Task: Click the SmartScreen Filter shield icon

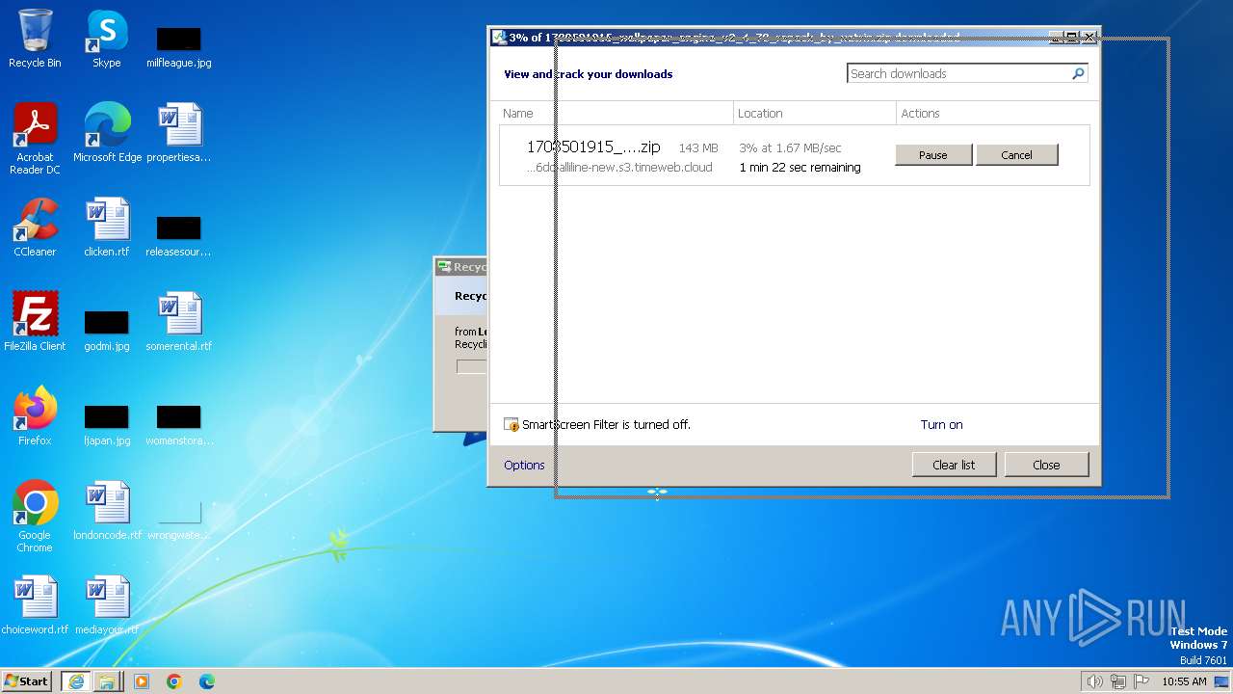Action: [x=512, y=425]
